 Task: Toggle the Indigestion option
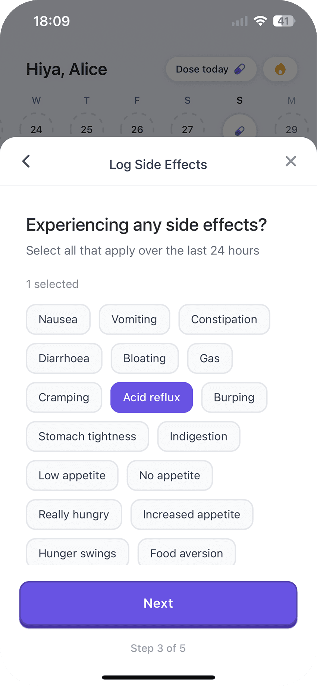pyautogui.click(x=198, y=436)
